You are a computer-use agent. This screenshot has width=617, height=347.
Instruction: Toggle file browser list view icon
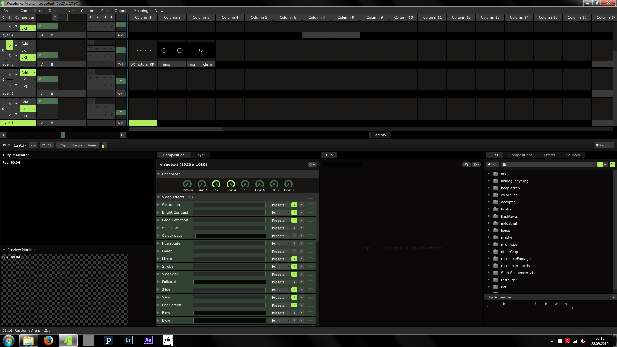pos(612,165)
